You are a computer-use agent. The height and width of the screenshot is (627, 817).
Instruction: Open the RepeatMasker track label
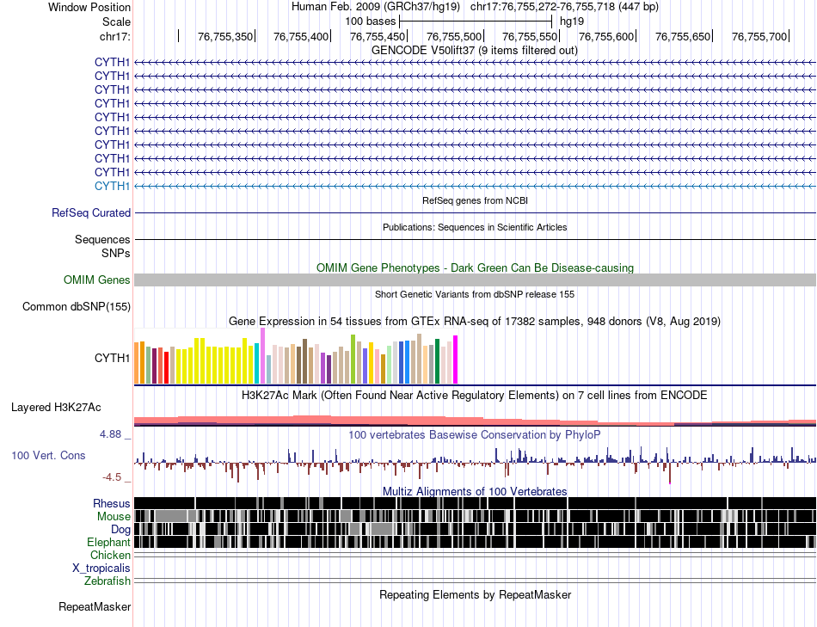pyautogui.click(x=95, y=606)
